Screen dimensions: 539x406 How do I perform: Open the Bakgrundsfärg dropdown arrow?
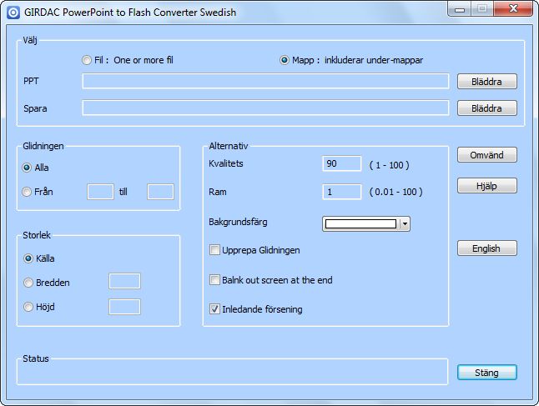pyautogui.click(x=405, y=224)
